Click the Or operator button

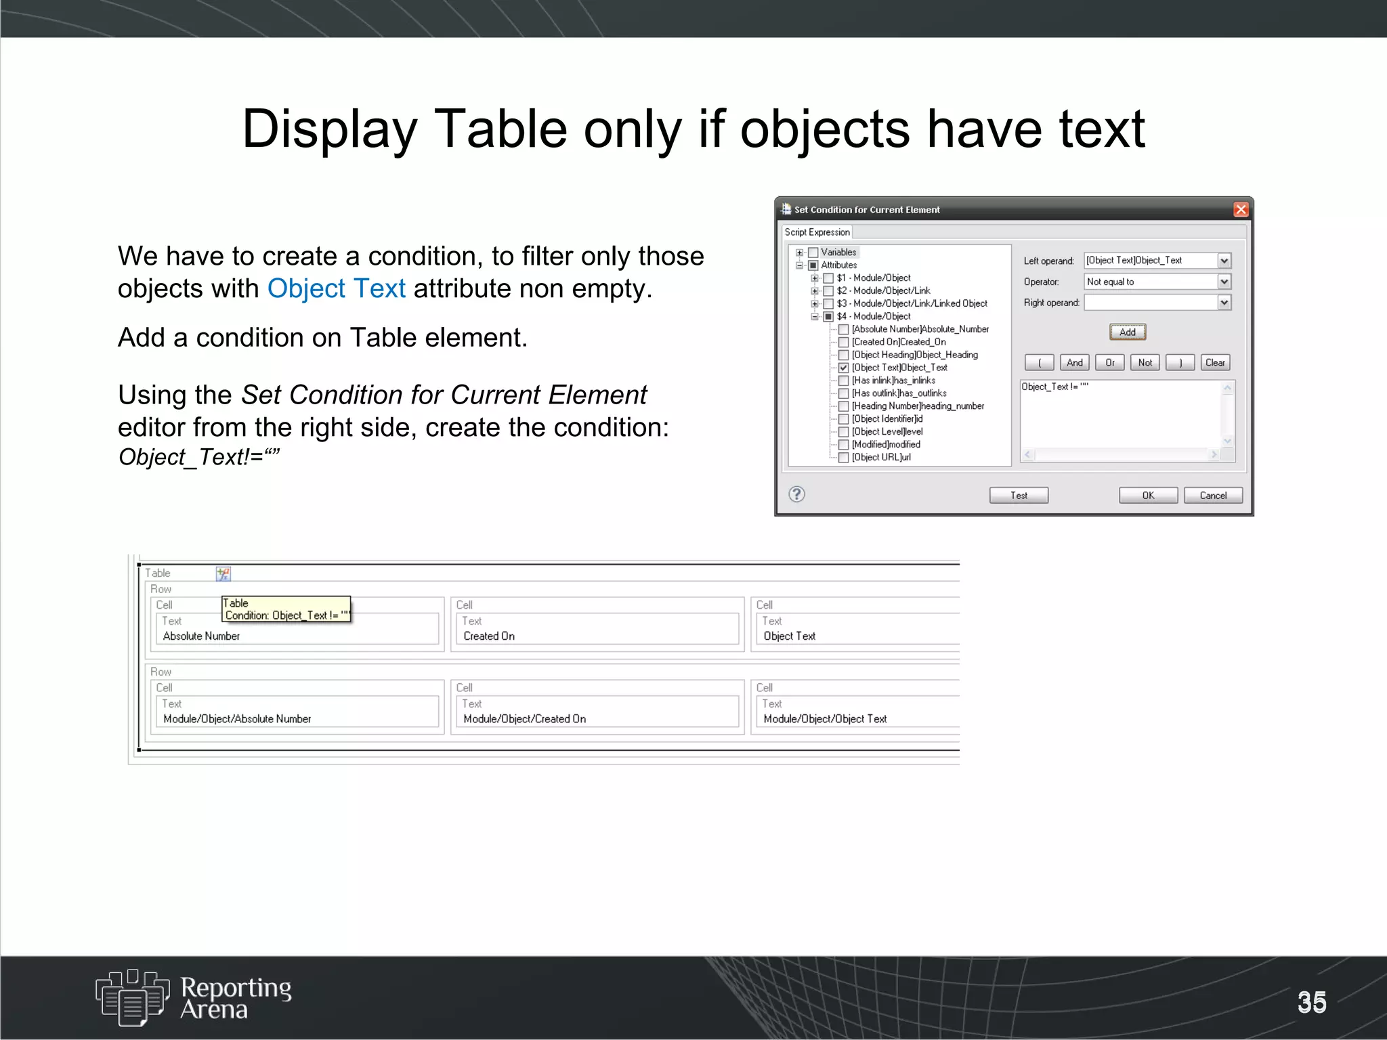(x=1110, y=363)
